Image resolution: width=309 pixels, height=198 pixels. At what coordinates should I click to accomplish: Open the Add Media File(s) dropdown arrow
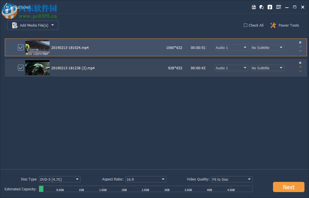pos(53,25)
